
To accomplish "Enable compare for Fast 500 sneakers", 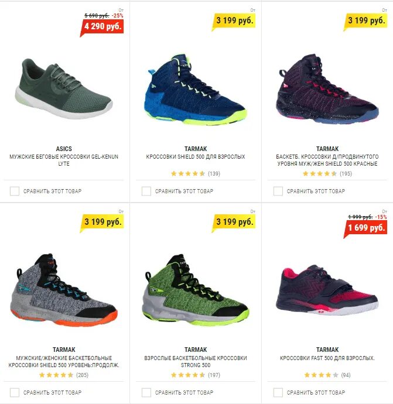I will pyautogui.click(x=278, y=393).
